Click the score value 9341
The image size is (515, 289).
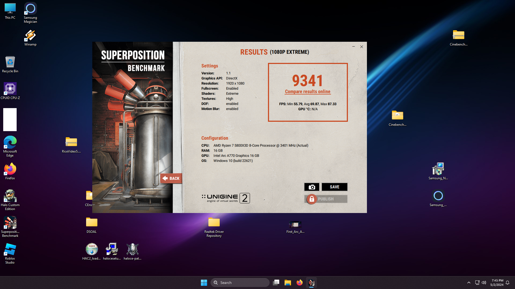(308, 81)
